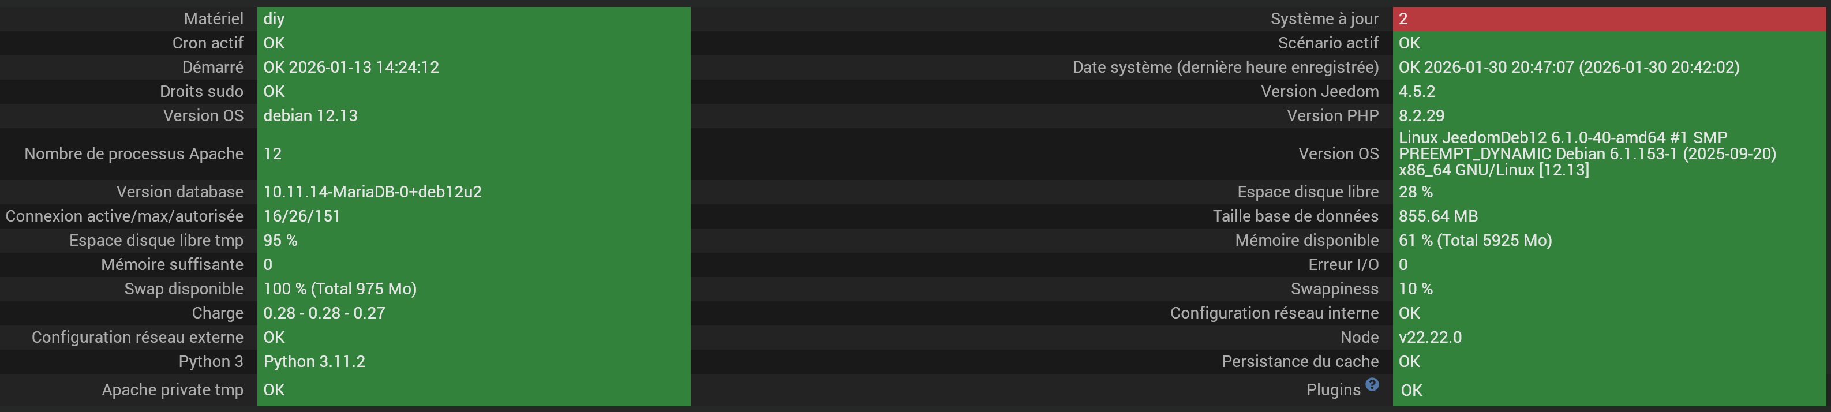Screen dimensions: 1831x412
Task: Click the Connexion active/max/autorisée value
Action: (301, 216)
